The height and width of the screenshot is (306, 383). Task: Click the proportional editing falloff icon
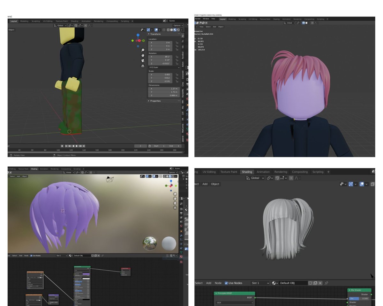click(x=90, y=25)
